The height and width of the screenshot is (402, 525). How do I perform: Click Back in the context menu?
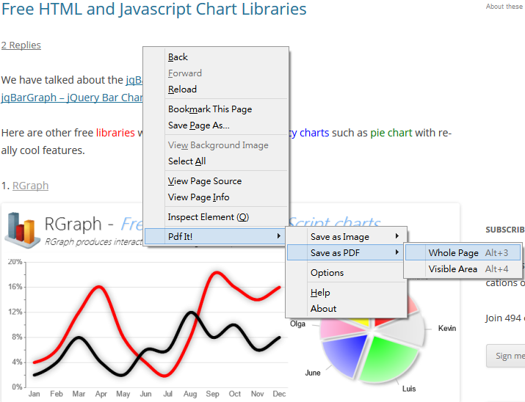coord(178,57)
